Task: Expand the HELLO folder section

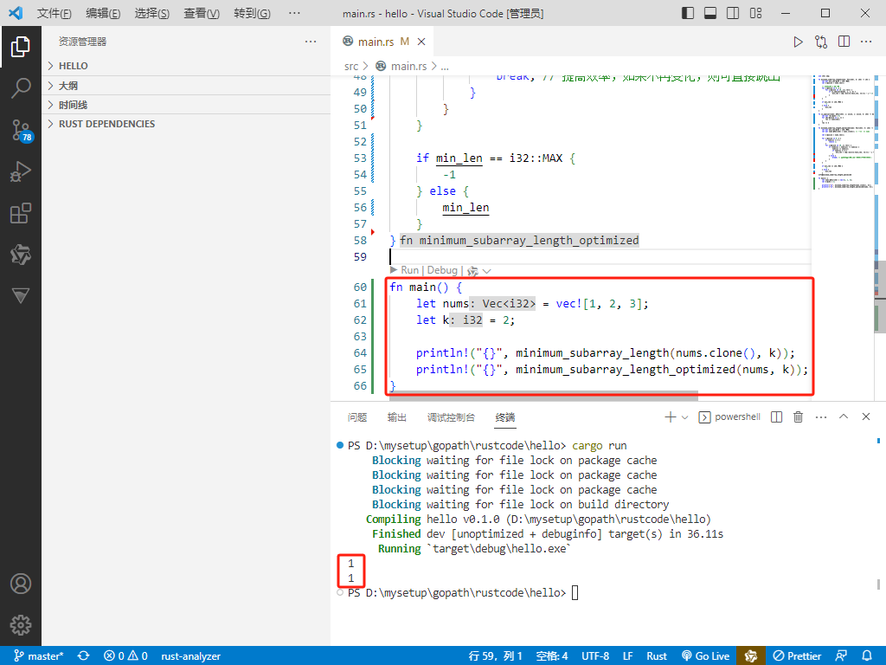Action: click(x=73, y=66)
